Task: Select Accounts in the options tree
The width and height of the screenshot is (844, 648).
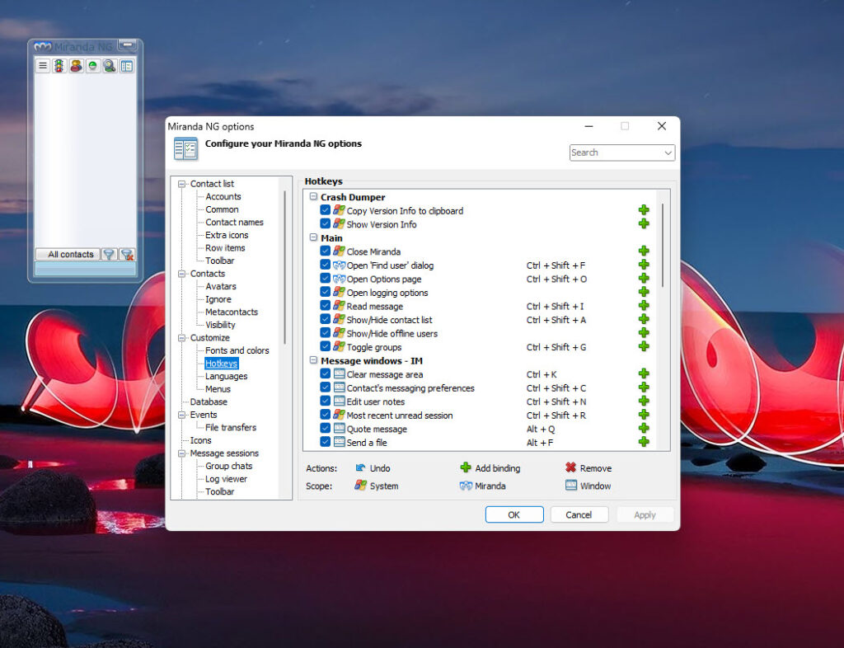Action: (x=223, y=196)
